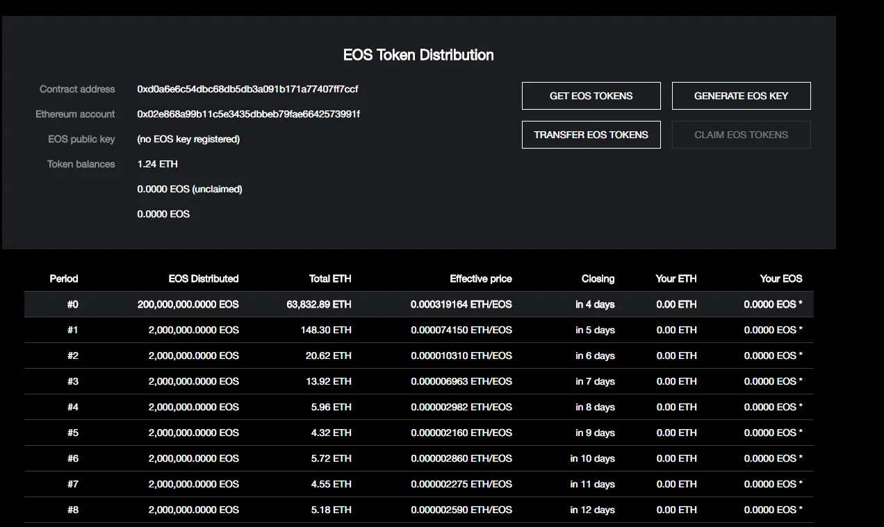
Task: Select period #0 row label
Action: (x=73, y=304)
